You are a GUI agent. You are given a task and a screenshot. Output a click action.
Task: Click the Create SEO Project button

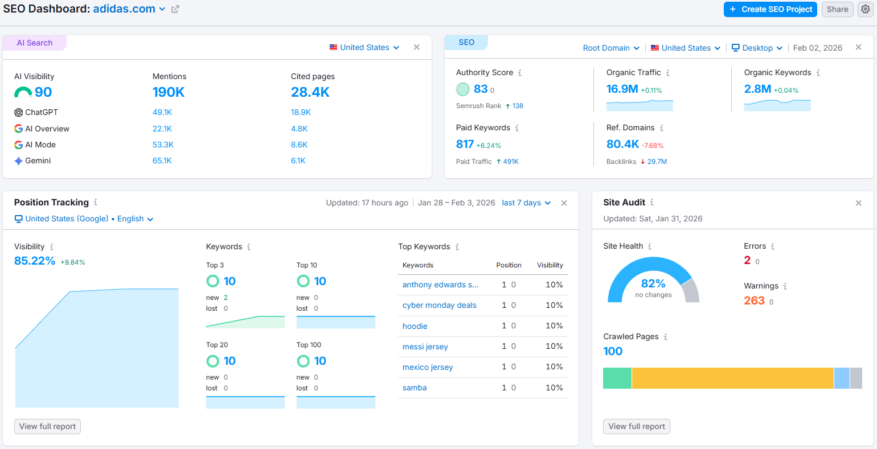770,9
